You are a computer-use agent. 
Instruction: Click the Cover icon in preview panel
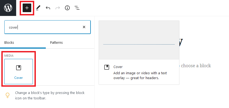(107, 67)
